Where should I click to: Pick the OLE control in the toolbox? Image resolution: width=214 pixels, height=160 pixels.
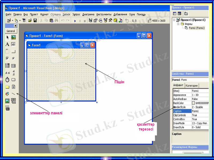pyautogui.click(x=7, y=108)
